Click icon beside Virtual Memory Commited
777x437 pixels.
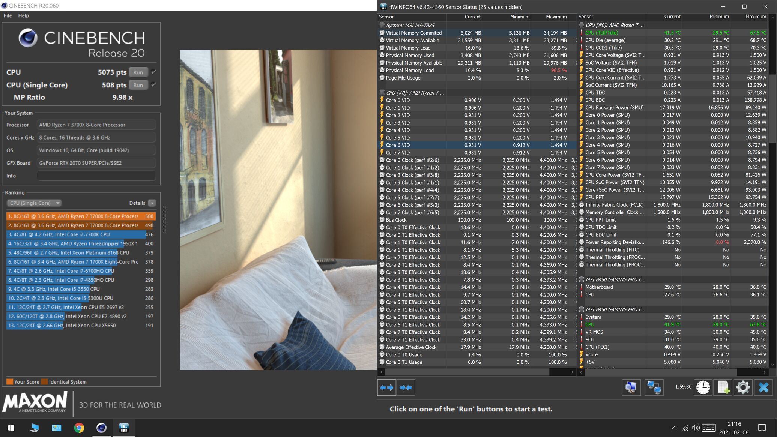tap(382, 33)
